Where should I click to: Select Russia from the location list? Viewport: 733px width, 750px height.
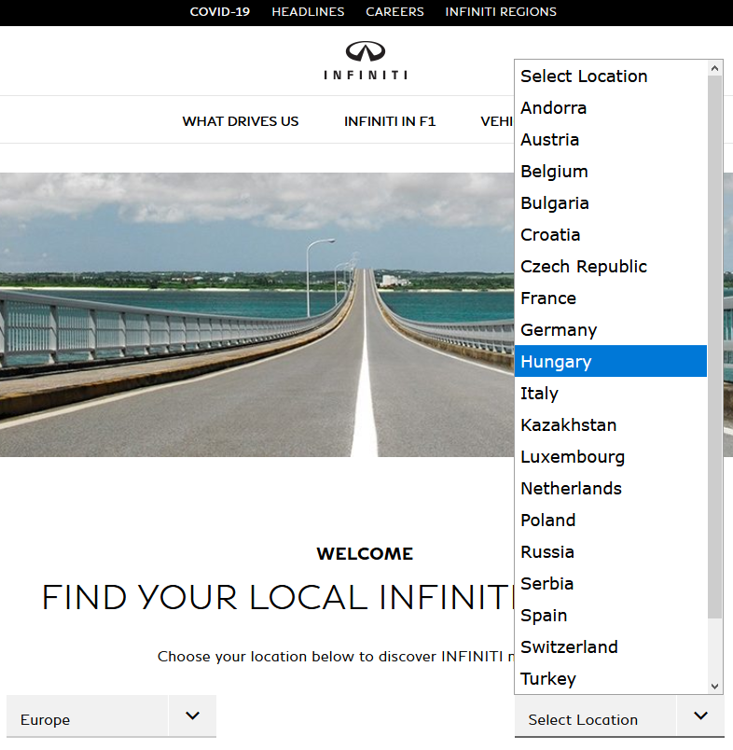(611, 551)
